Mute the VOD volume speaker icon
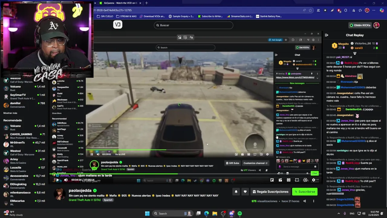 66,180
